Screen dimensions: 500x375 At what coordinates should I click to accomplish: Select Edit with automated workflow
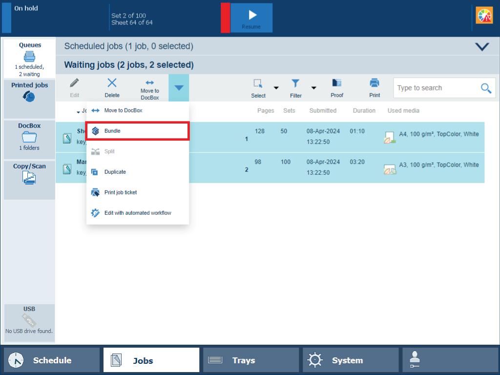pos(137,213)
